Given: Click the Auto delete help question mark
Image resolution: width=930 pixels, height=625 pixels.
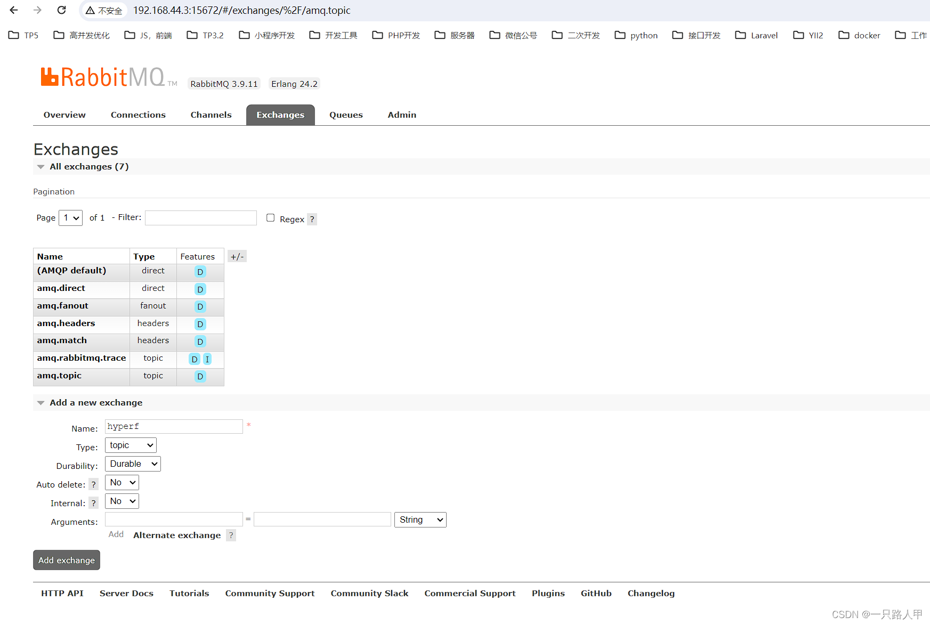Looking at the screenshot, I should (x=94, y=484).
